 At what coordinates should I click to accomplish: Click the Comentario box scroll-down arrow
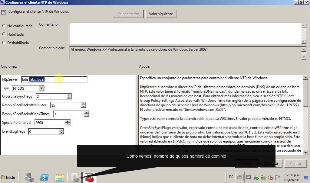pos(304,41)
